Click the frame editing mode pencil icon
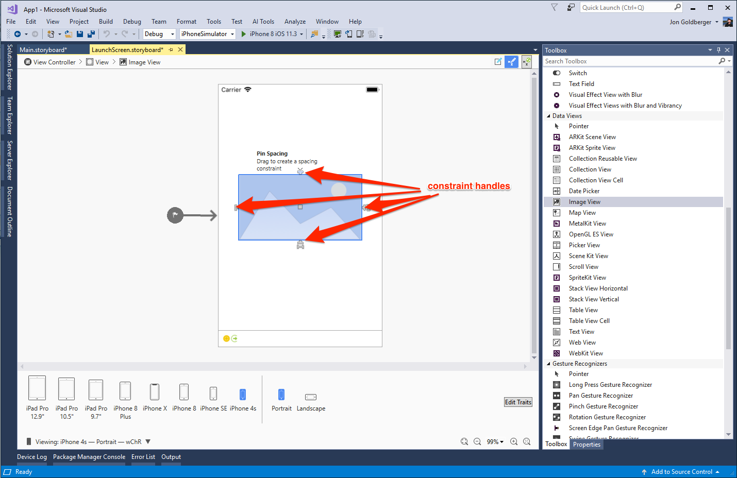 [x=498, y=62]
